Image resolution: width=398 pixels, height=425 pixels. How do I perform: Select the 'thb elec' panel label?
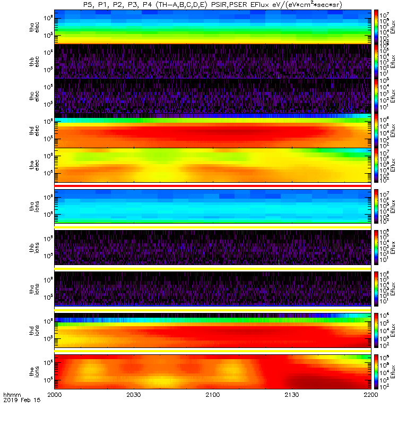point(34,62)
